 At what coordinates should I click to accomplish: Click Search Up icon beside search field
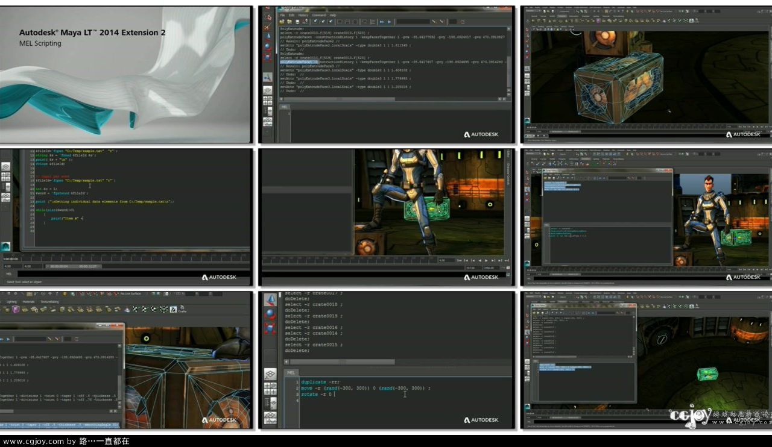coord(441,22)
